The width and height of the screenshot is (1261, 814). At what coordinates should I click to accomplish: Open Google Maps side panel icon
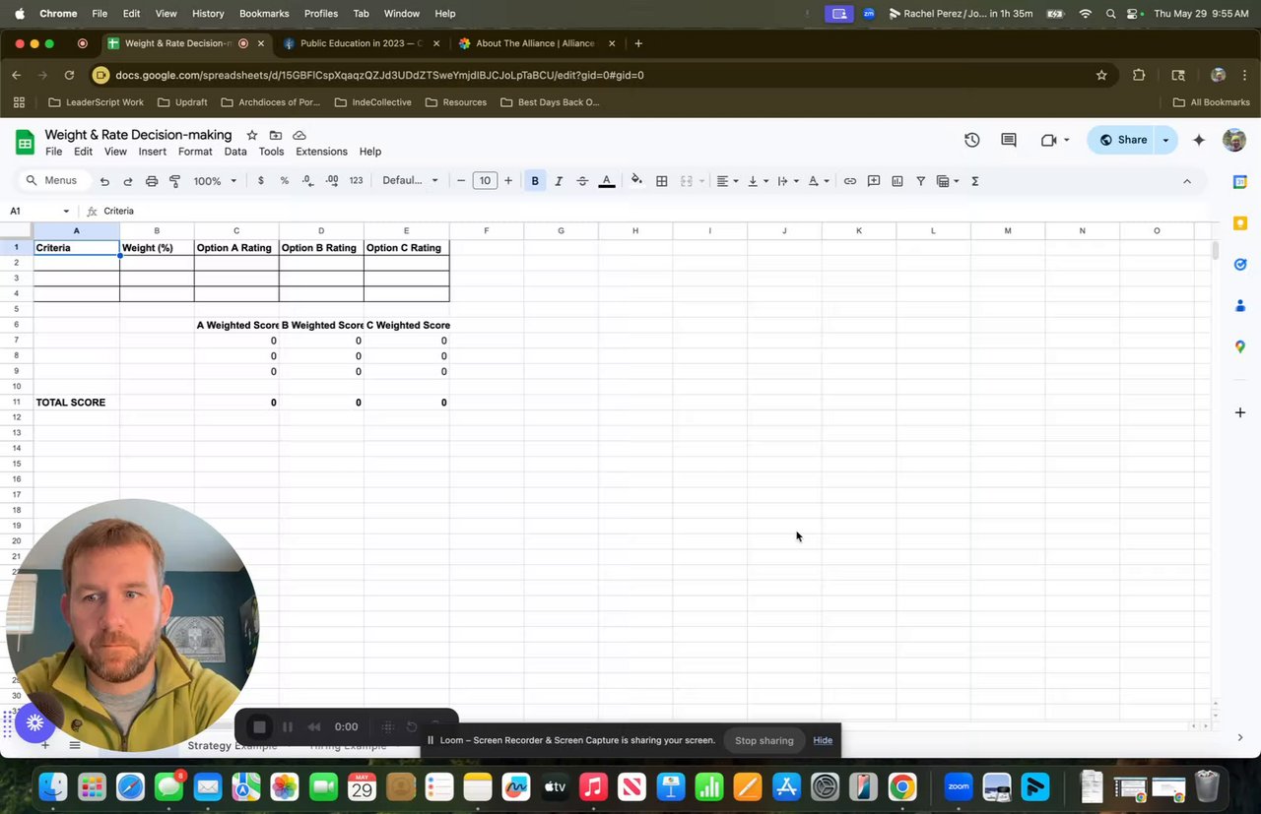[x=1240, y=346]
